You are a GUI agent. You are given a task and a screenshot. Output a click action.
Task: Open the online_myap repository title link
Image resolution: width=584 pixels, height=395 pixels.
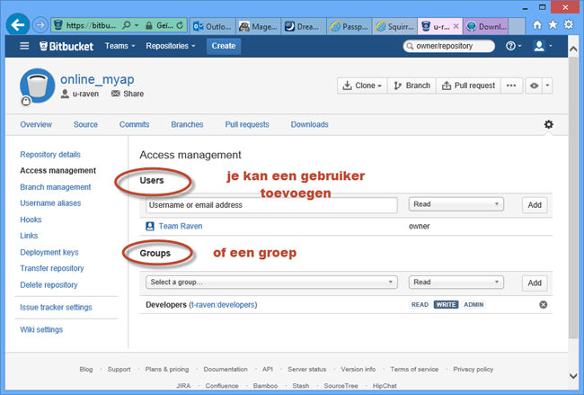(x=97, y=79)
